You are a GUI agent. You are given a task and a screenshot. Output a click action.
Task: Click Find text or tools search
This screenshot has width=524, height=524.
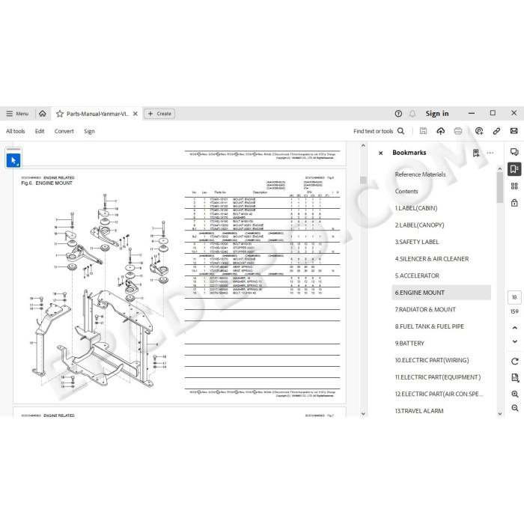coord(373,131)
